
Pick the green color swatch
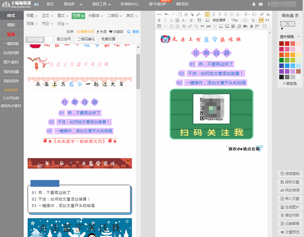point(282,60)
